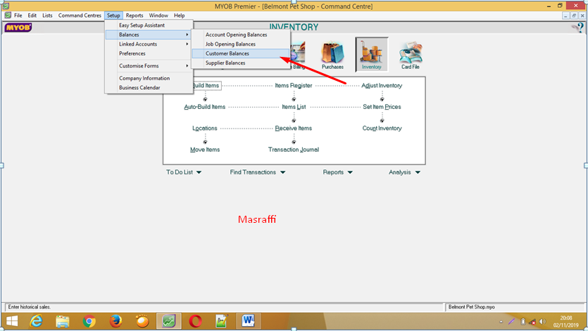This screenshot has width=588, height=331.
Task: Select the Inventory command centre icon
Action: click(x=372, y=55)
